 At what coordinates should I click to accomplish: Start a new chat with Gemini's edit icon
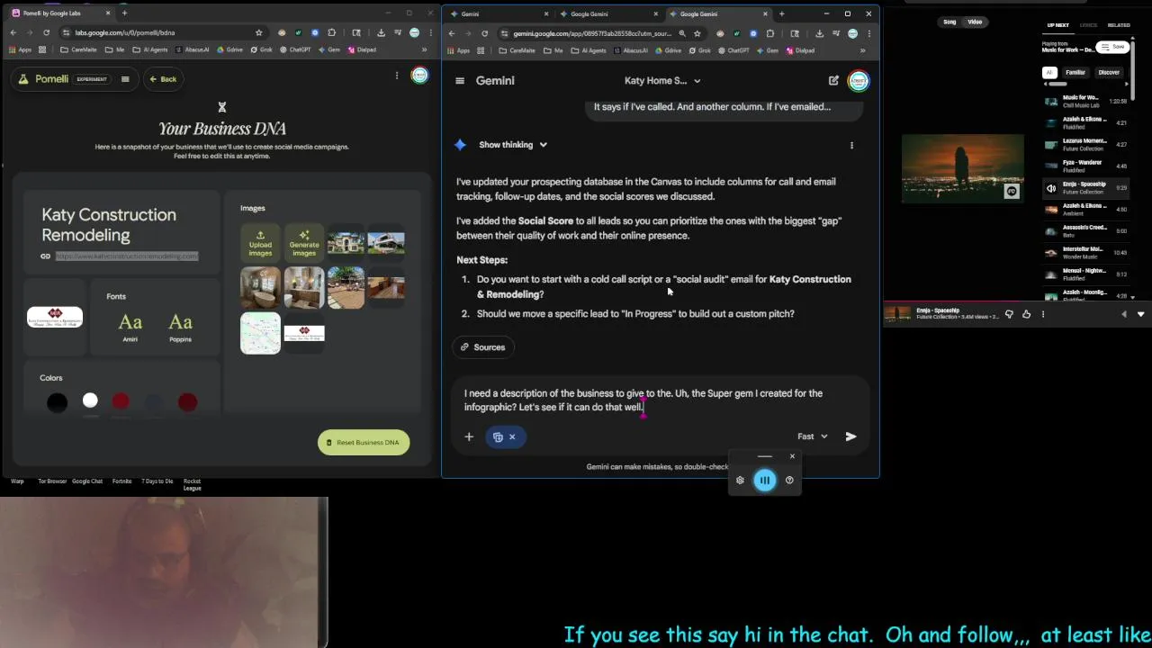tap(833, 80)
